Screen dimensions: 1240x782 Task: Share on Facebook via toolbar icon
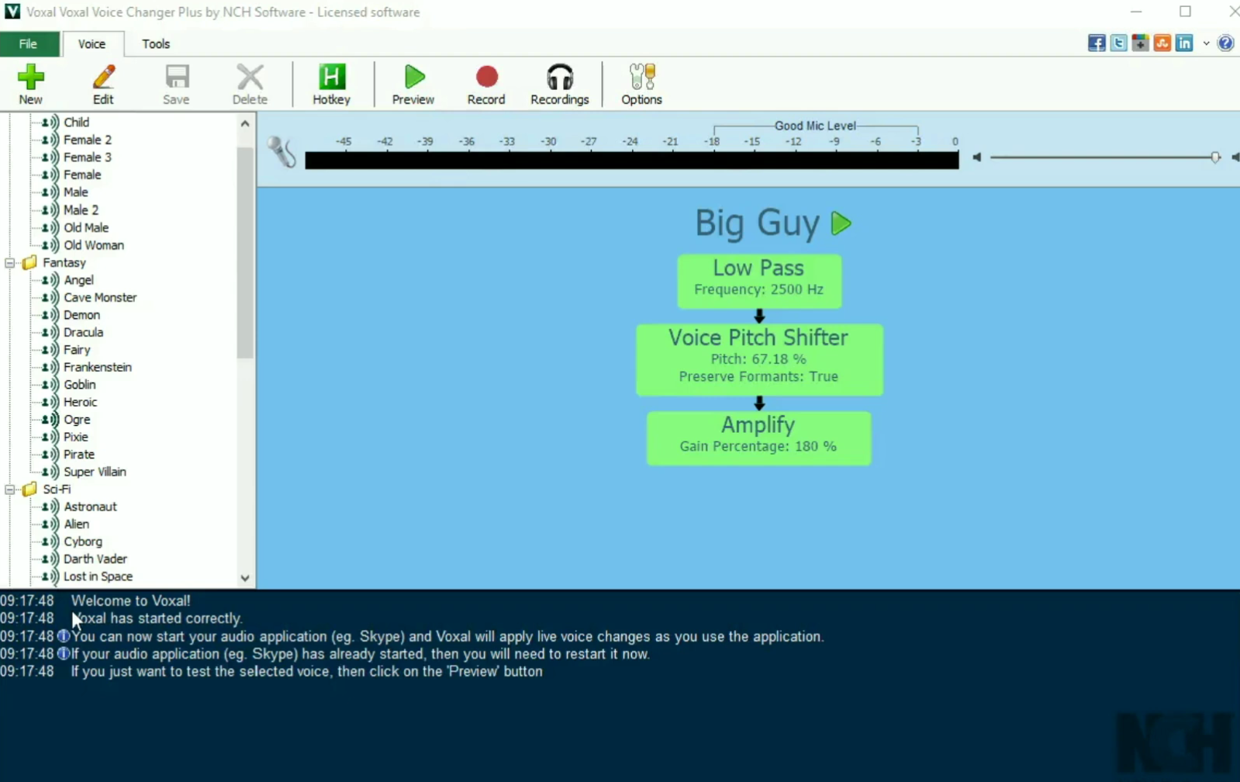(1097, 43)
